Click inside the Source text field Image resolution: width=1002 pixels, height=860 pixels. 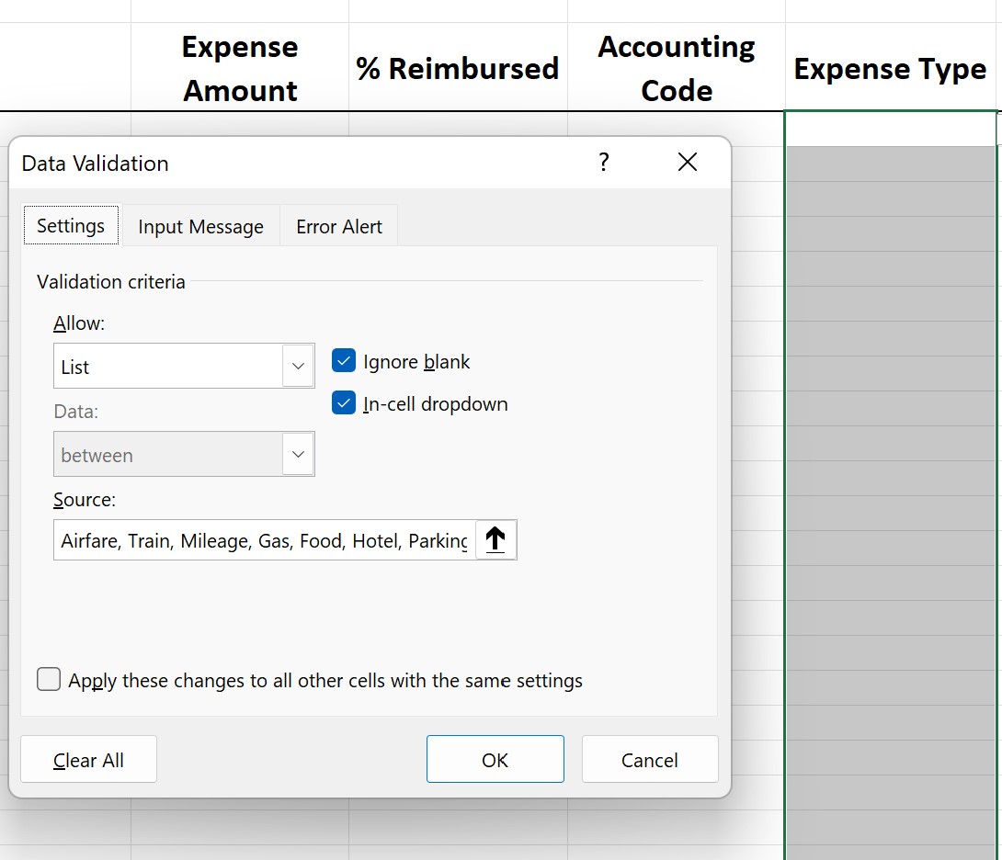[x=257, y=540]
